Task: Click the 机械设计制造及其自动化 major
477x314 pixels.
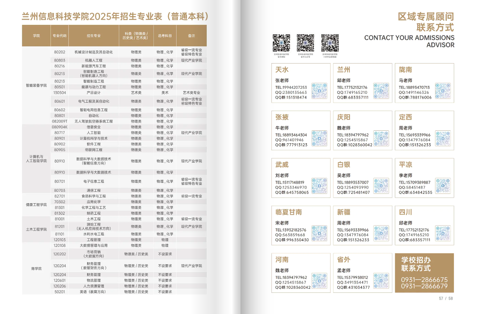Action: click(94, 52)
